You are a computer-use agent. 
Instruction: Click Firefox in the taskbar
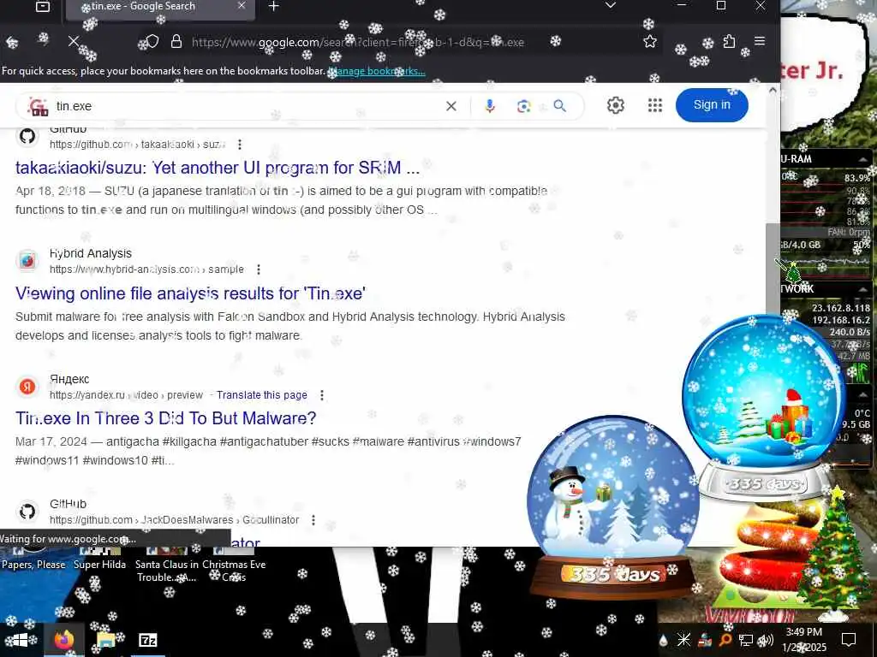(63, 640)
